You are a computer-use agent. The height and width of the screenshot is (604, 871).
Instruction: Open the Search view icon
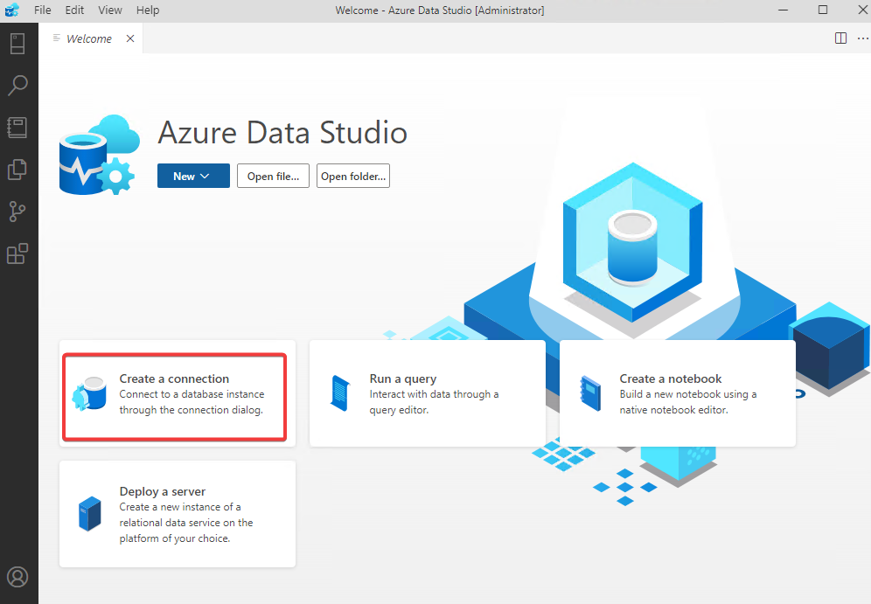coord(17,86)
